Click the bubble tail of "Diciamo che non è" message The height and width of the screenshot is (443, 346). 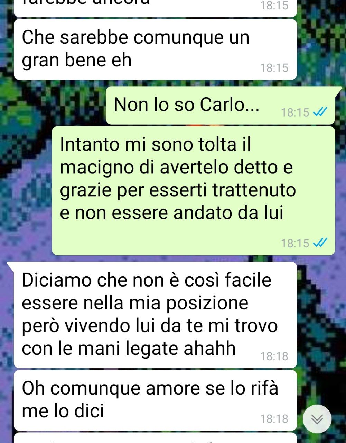(x=11, y=266)
